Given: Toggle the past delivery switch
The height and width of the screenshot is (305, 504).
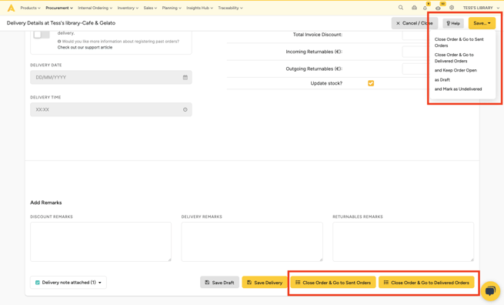Looking at the screenshot, I should pyautogui.click(x=42, y=34).
